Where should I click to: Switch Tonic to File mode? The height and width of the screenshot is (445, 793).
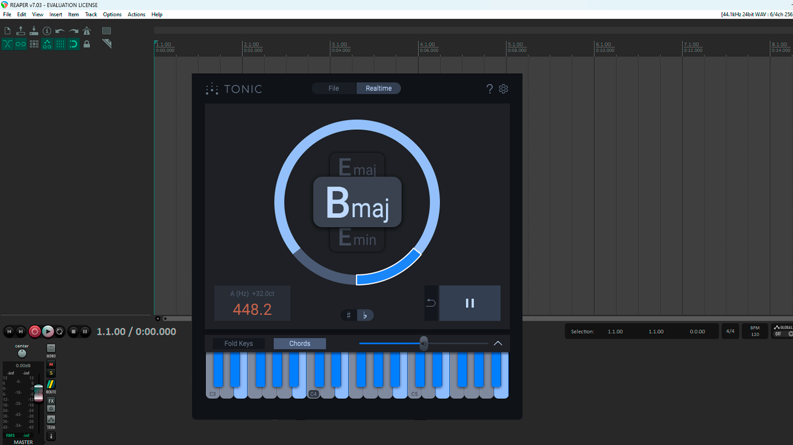[334, 88]
